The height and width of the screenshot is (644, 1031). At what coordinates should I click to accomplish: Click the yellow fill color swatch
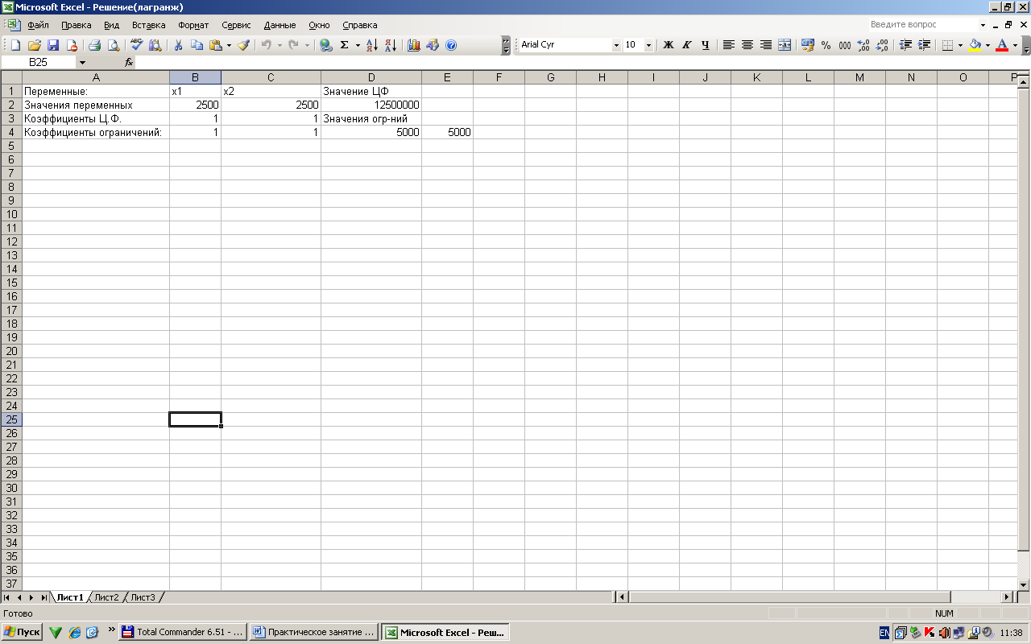974,45
